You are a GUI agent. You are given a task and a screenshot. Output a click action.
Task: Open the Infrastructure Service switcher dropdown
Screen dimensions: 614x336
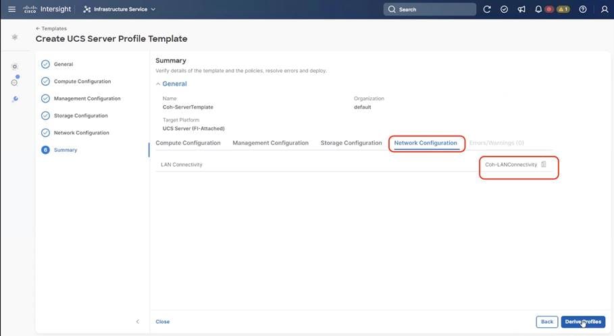120,9
